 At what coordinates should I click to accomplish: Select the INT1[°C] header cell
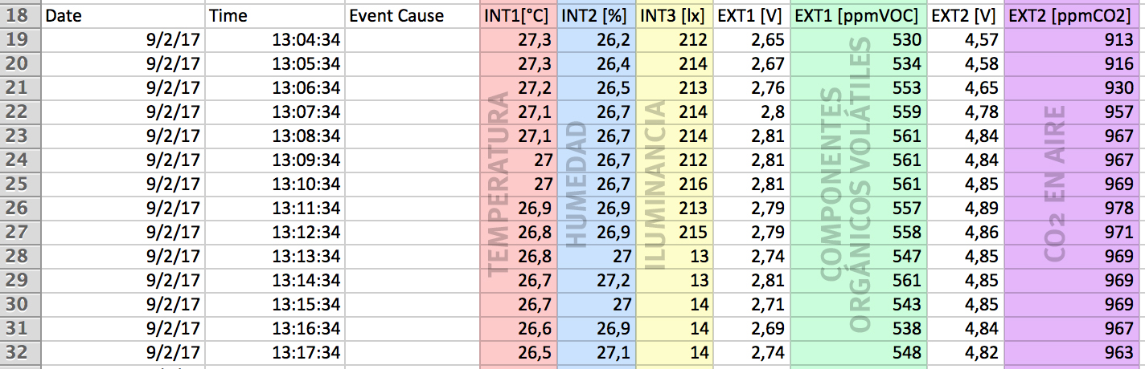click(517, 16)
